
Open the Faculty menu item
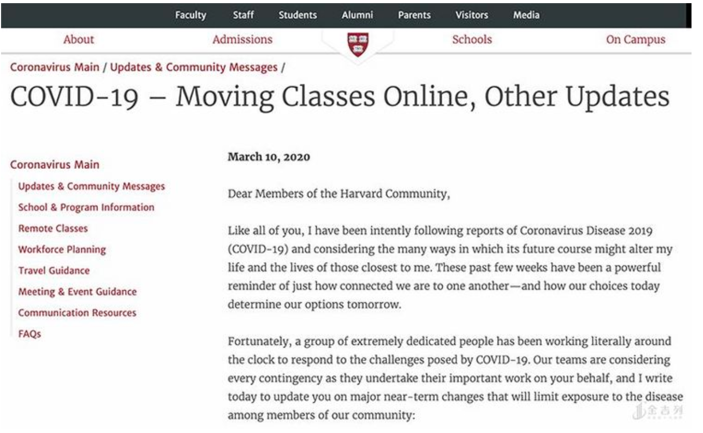190,15
